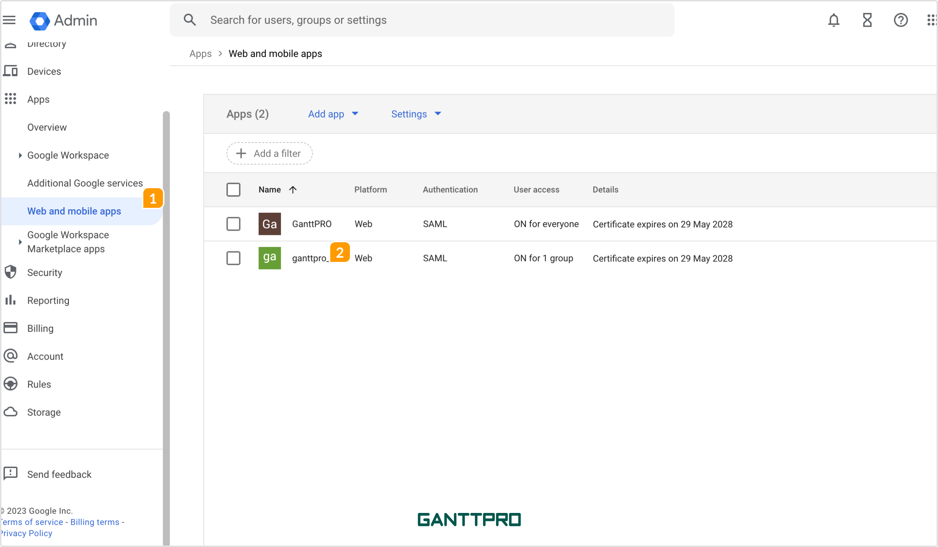The width and height of the screenshot is (938, 547).
Task: Open the Google apps grid launcher
Action: coord(932,20)
